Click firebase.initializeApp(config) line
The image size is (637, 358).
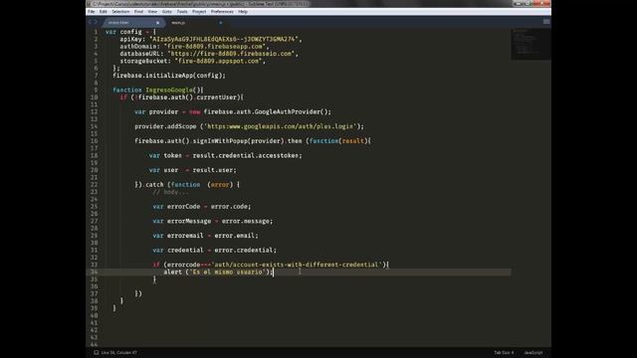coord(169,76)
